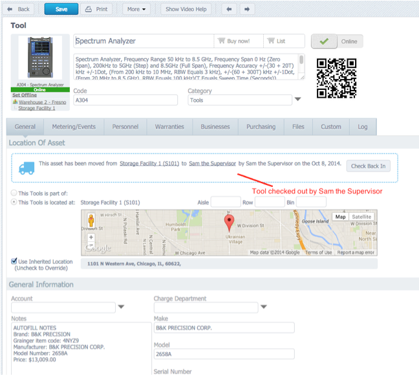Image resolution: width=419 pixels, height=376 pixels.
Task: Click the previous record left arrow button
Action: (x=229, y=9)
